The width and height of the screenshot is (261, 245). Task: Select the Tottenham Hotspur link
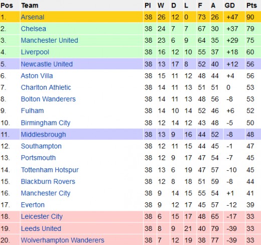click(x=50, y=170)
